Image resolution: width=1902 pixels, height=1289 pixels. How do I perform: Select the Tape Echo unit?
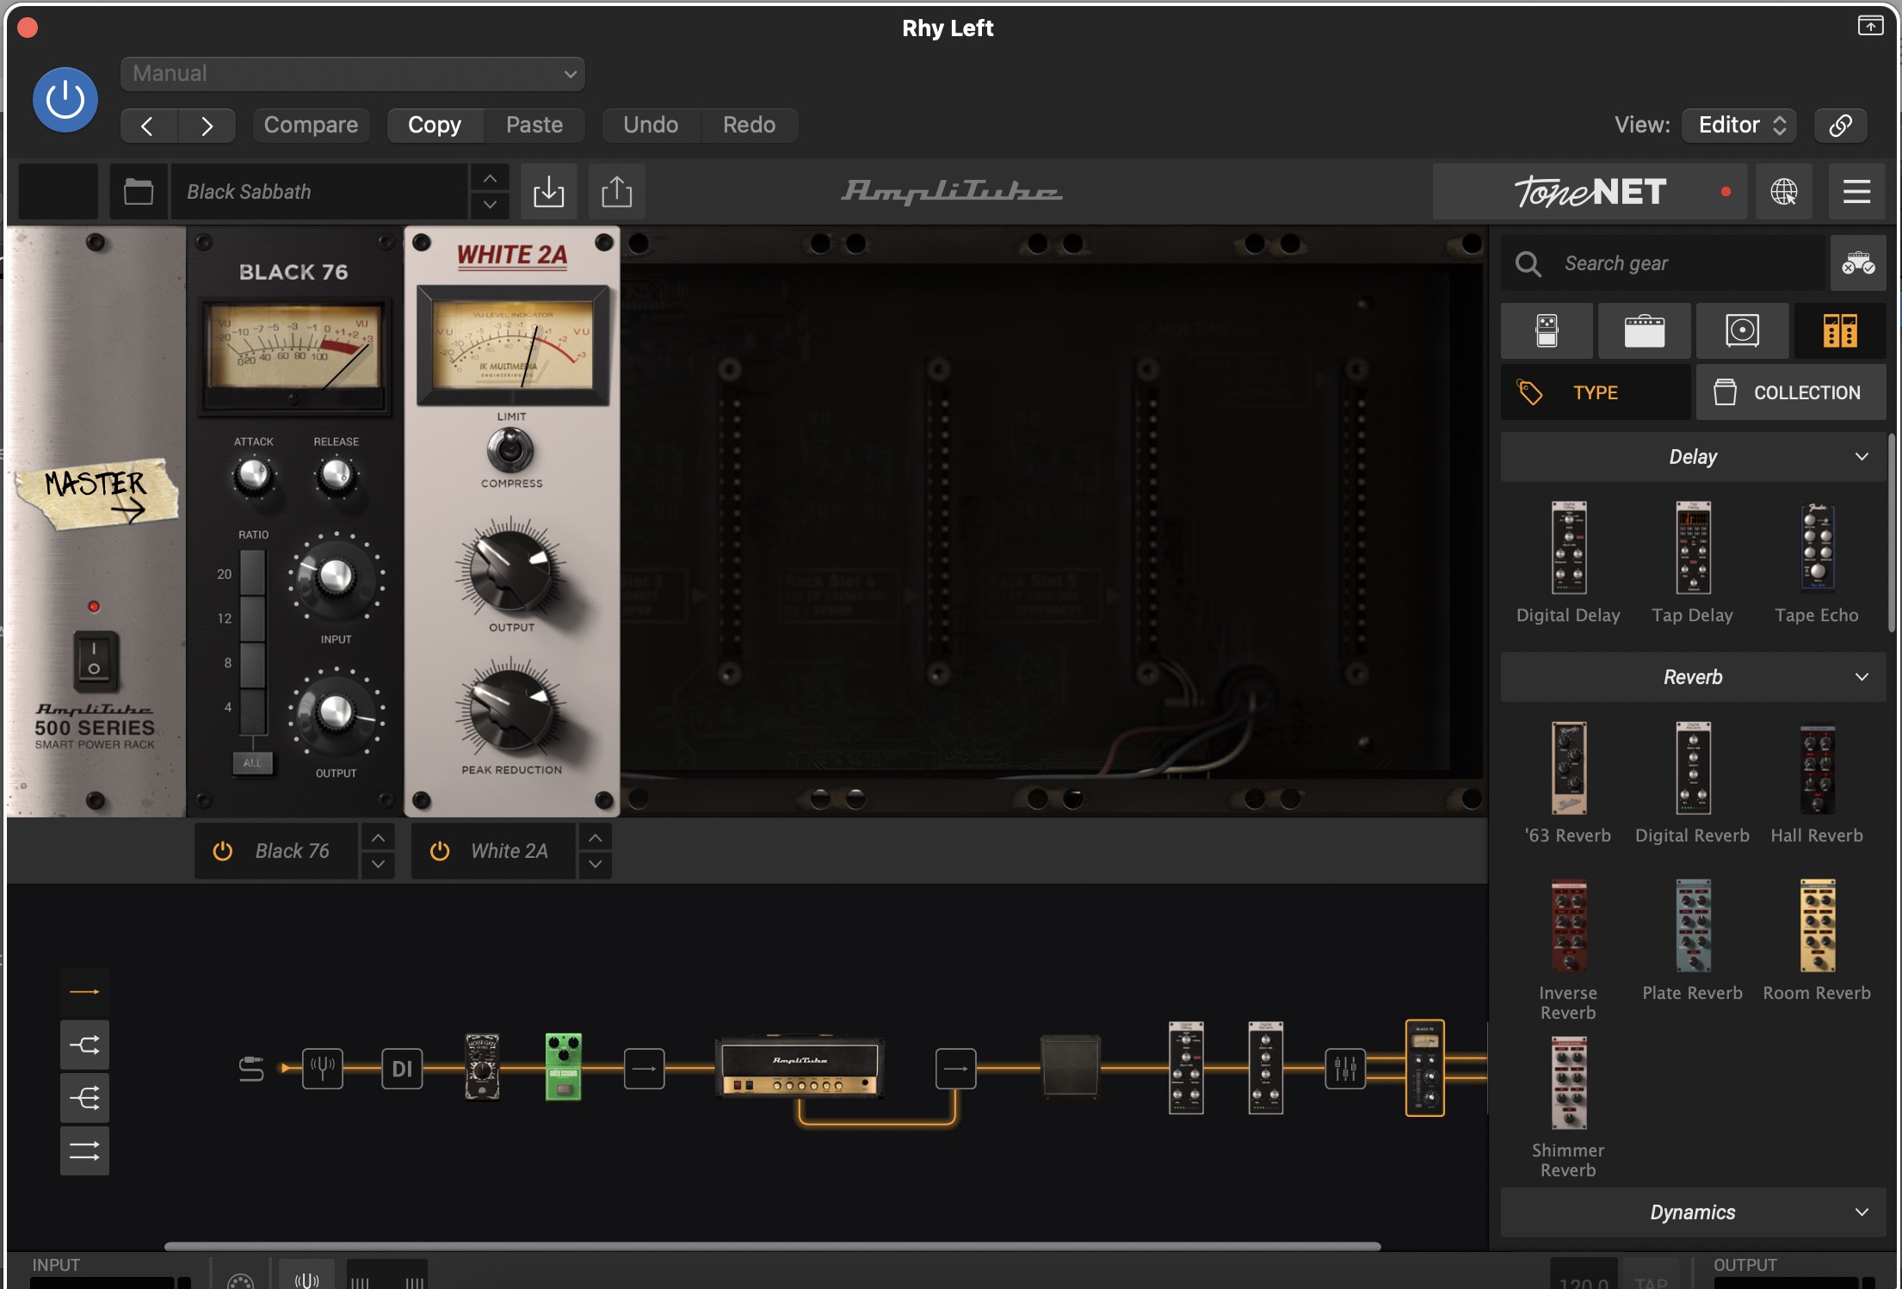pos(1817,564)
